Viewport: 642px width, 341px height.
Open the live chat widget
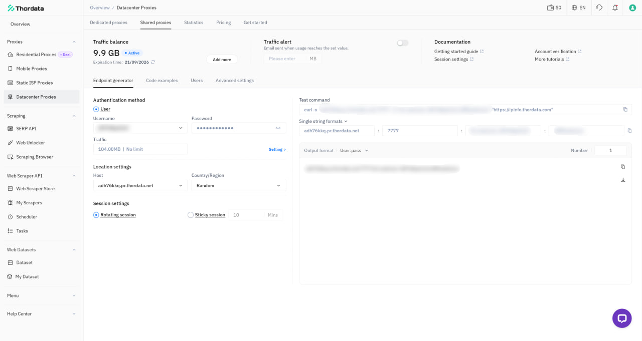(x=622, y=318)
